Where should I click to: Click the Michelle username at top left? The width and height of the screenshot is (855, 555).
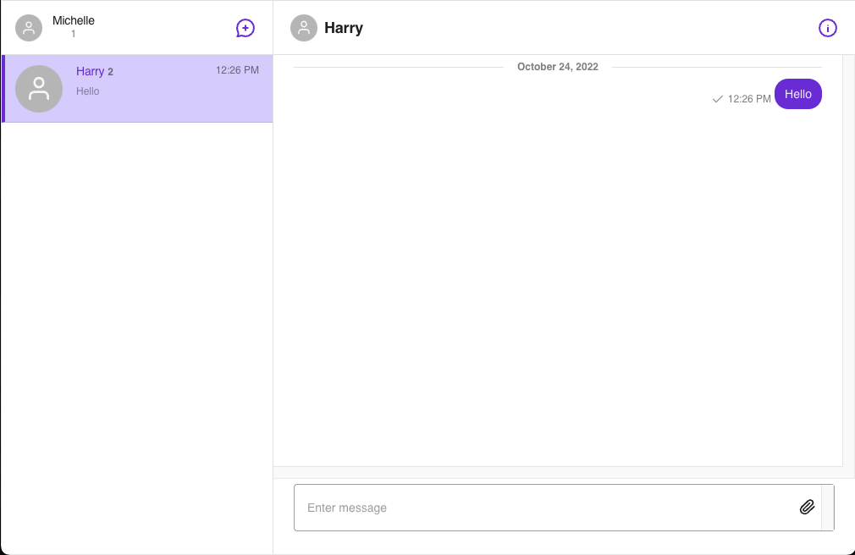pyautogui.click(x=74, y=20)
